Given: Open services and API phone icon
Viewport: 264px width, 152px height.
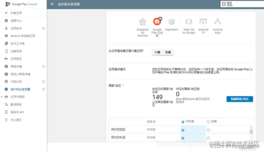Looking at the screenshot, I should (x=6, y=112).
